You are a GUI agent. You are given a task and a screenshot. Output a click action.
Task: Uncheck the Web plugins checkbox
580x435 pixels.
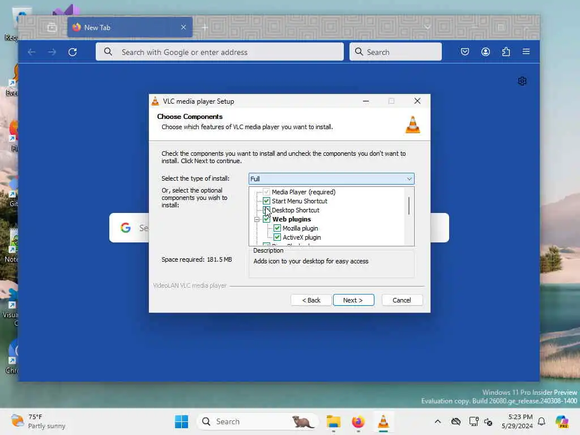click(266, 219)
